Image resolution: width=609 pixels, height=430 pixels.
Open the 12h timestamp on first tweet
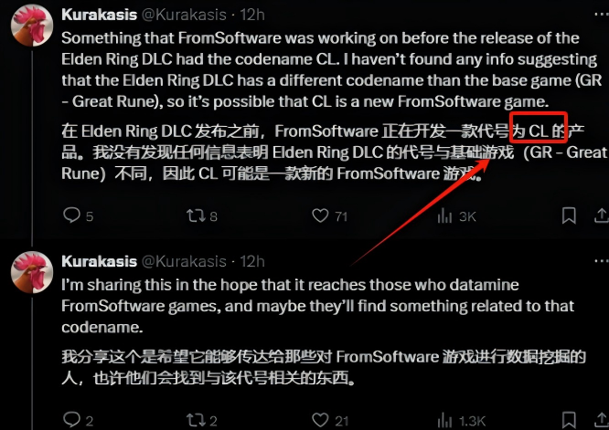tap(252, 15)
